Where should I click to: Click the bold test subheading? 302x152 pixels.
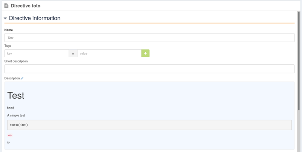click(x=11, y=108)
